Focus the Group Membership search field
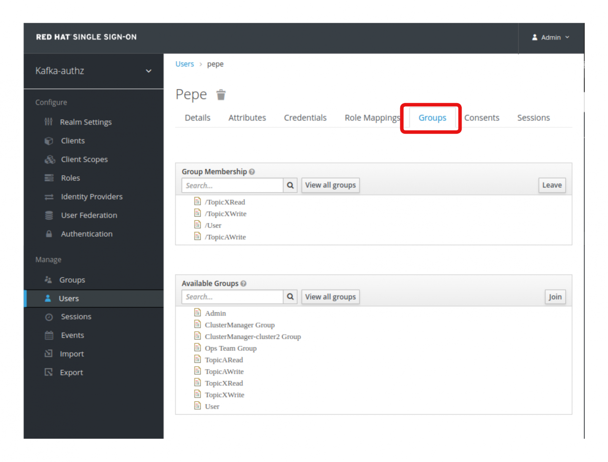Viewport: 608px width, 462px height. click(232, 185)
